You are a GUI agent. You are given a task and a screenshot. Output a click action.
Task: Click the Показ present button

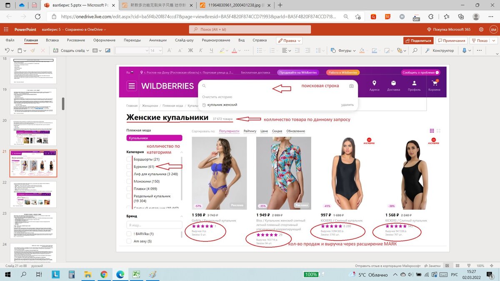[479, 40]
